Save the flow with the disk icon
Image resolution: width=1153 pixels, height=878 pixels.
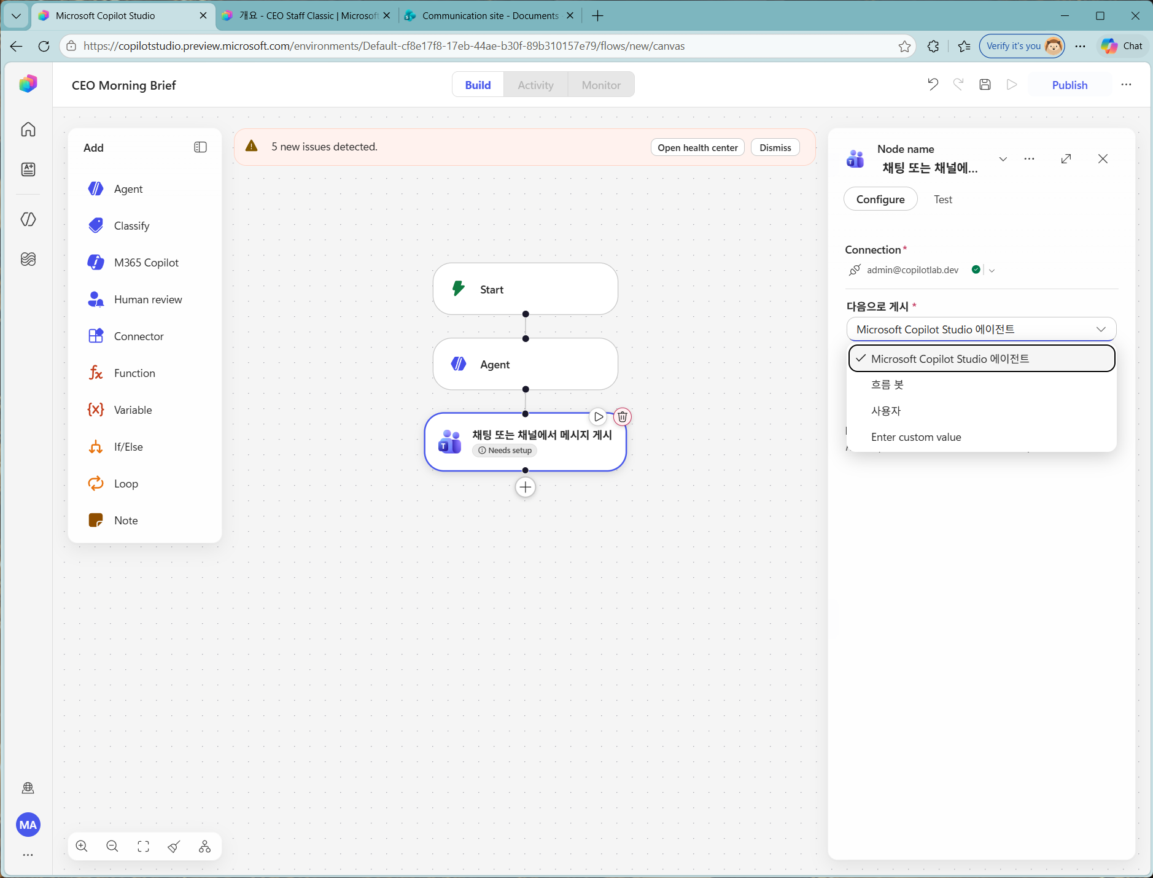tap(985, 85)
